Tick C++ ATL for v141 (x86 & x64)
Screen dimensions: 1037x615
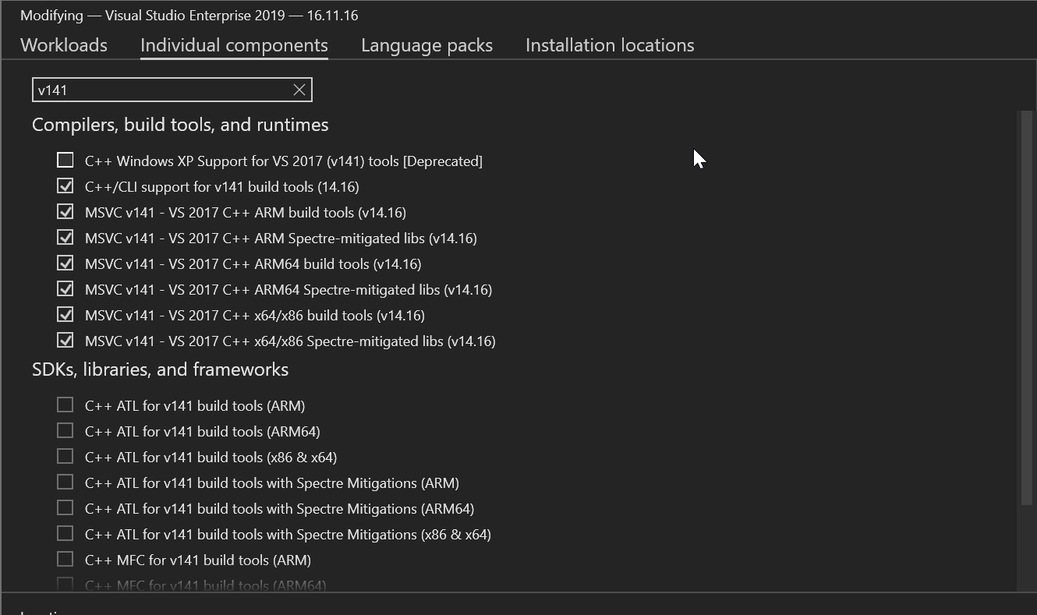(65, 457)
